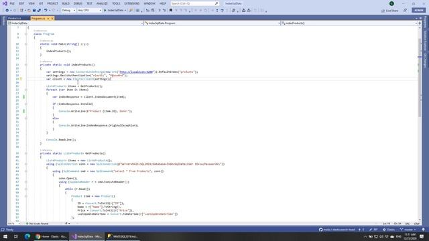The height and width of the screenshot is (241, 429).
Task: Click the send feedback icon
Action: click(x=405, y=11)
